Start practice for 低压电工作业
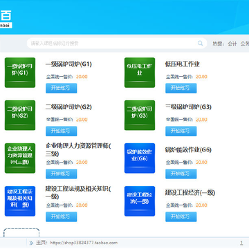 tap(181, 88)
